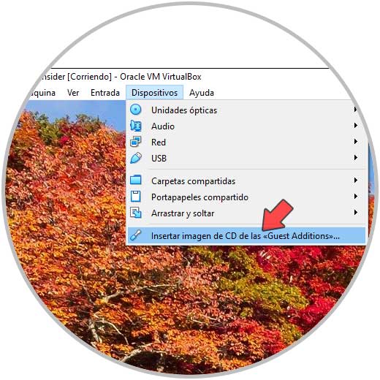Image resolution: width=380 pixels, height=380 pixels.
Task: Click the USB plug icon
Action: [136, 158]
